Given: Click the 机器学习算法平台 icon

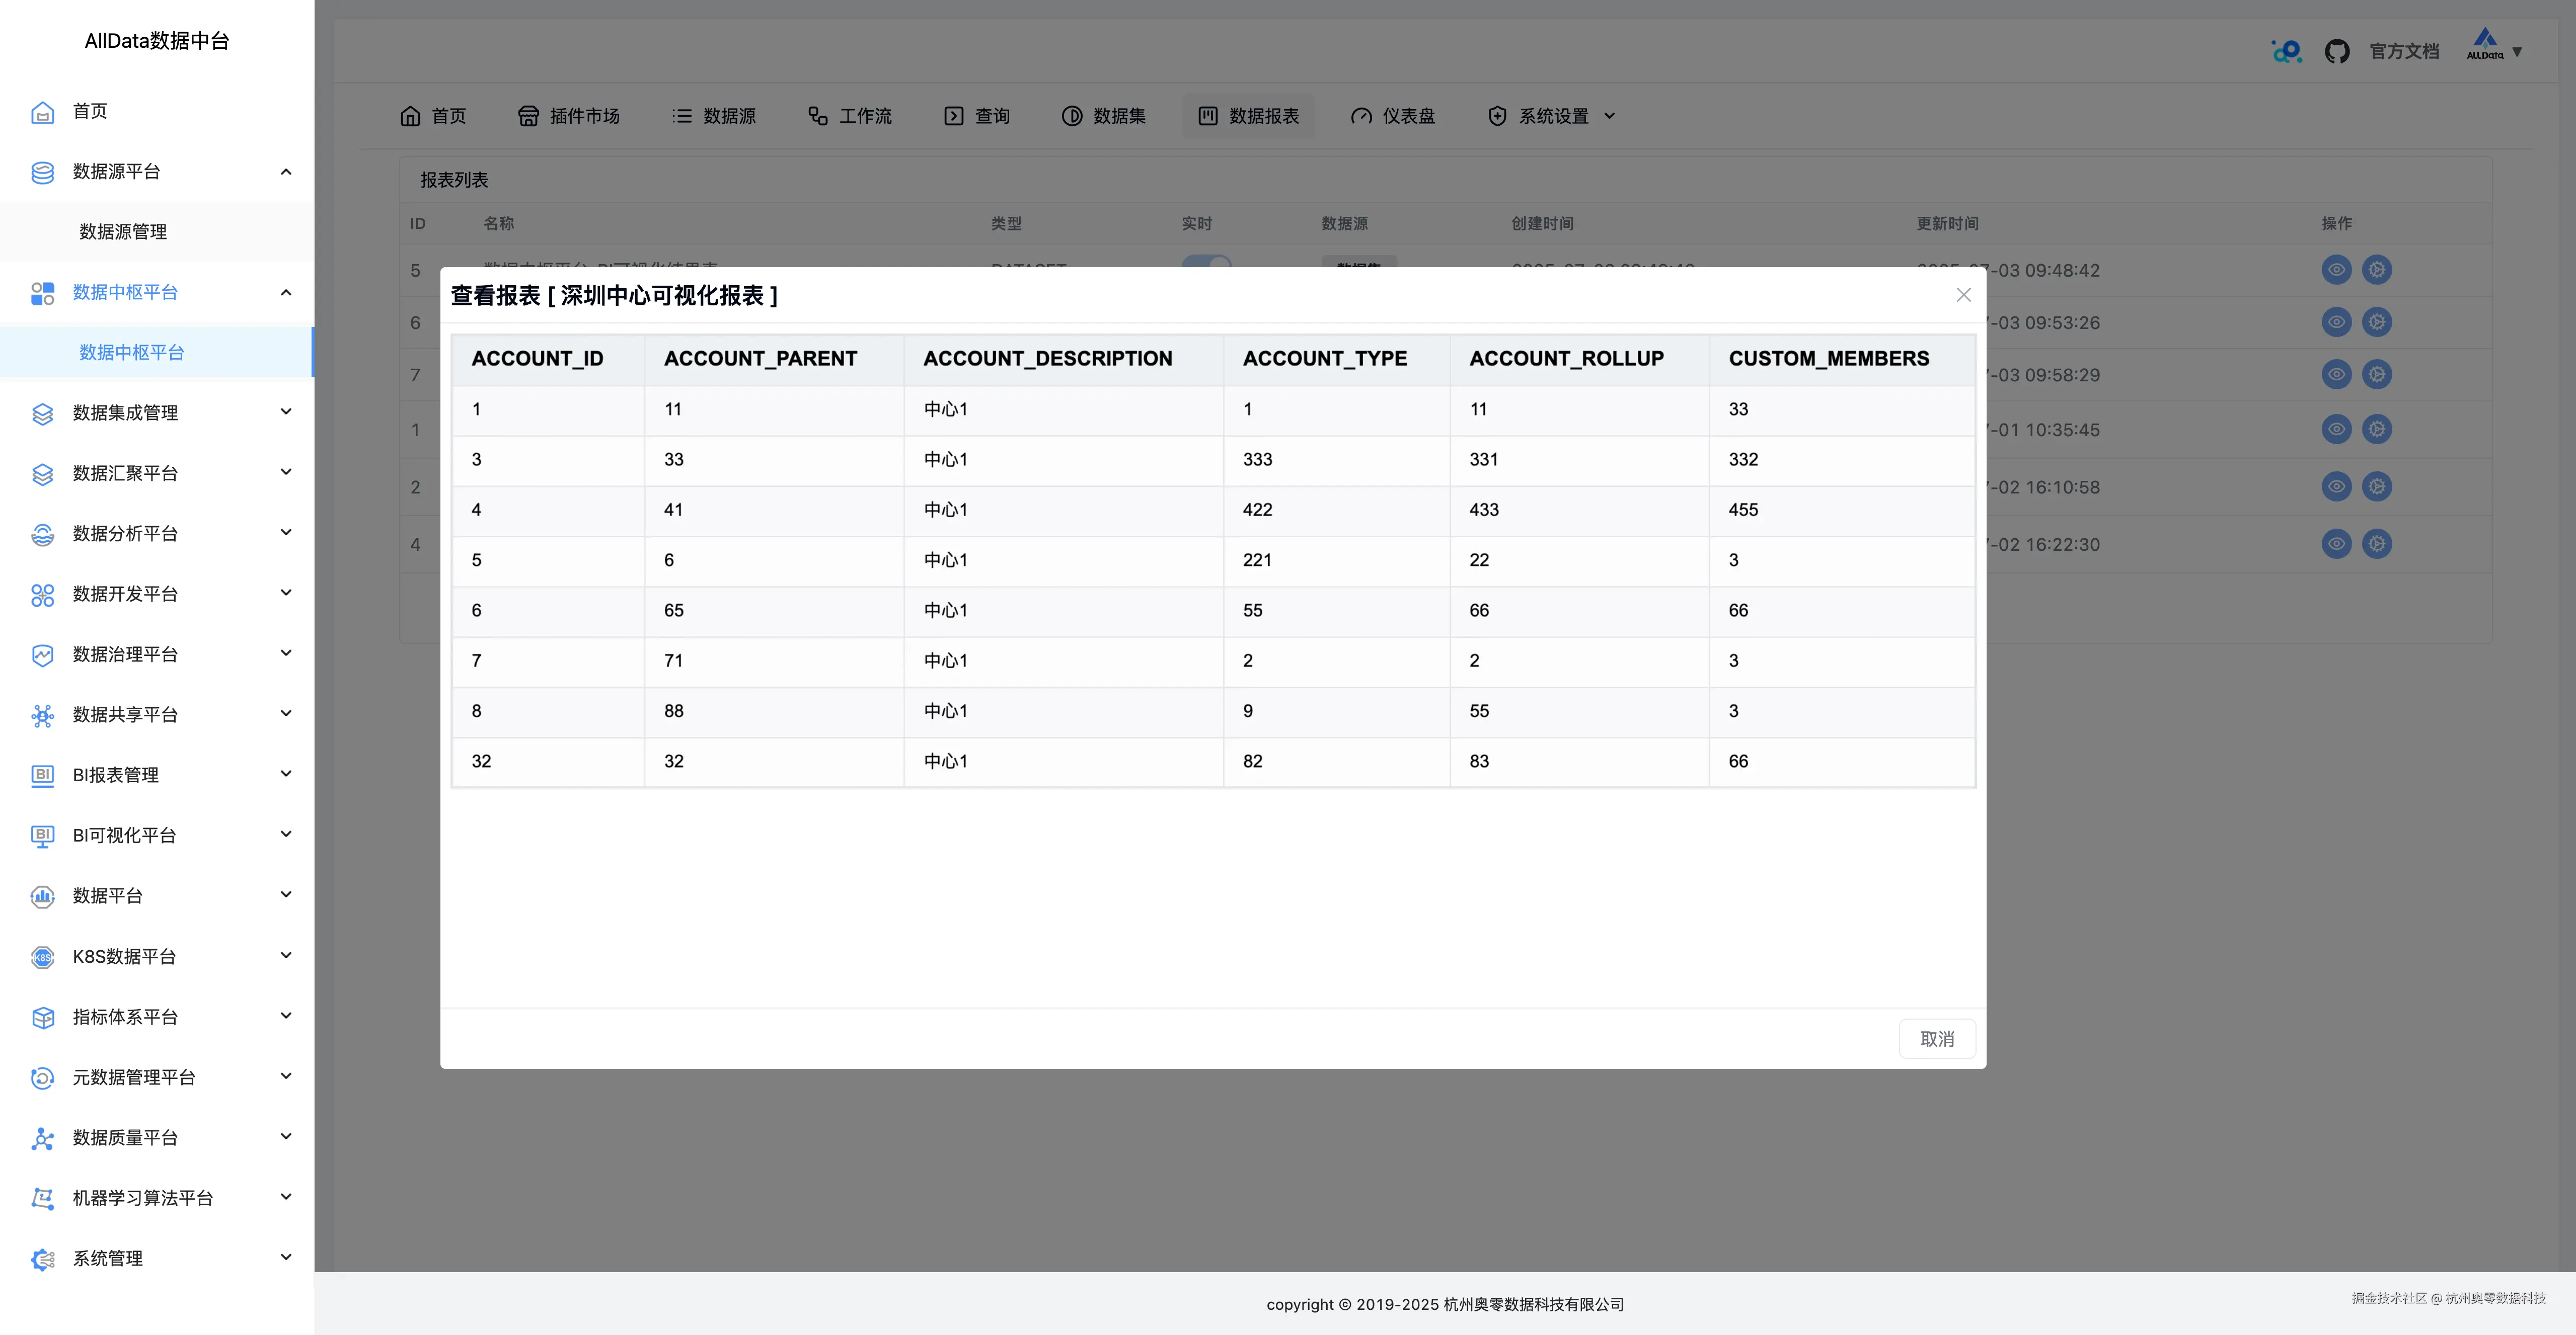Looking at the screenshot, I should point(42,1198).
